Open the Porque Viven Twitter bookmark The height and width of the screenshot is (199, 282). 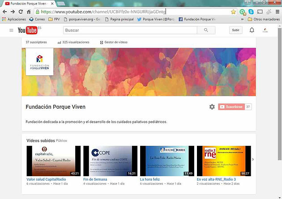(156, 19)
